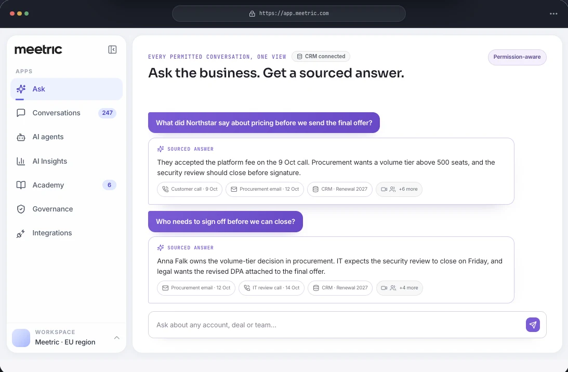Click the Integrations plug icon
The width and height of the screenshot is (568, 372).
click(x=21, y=234)
